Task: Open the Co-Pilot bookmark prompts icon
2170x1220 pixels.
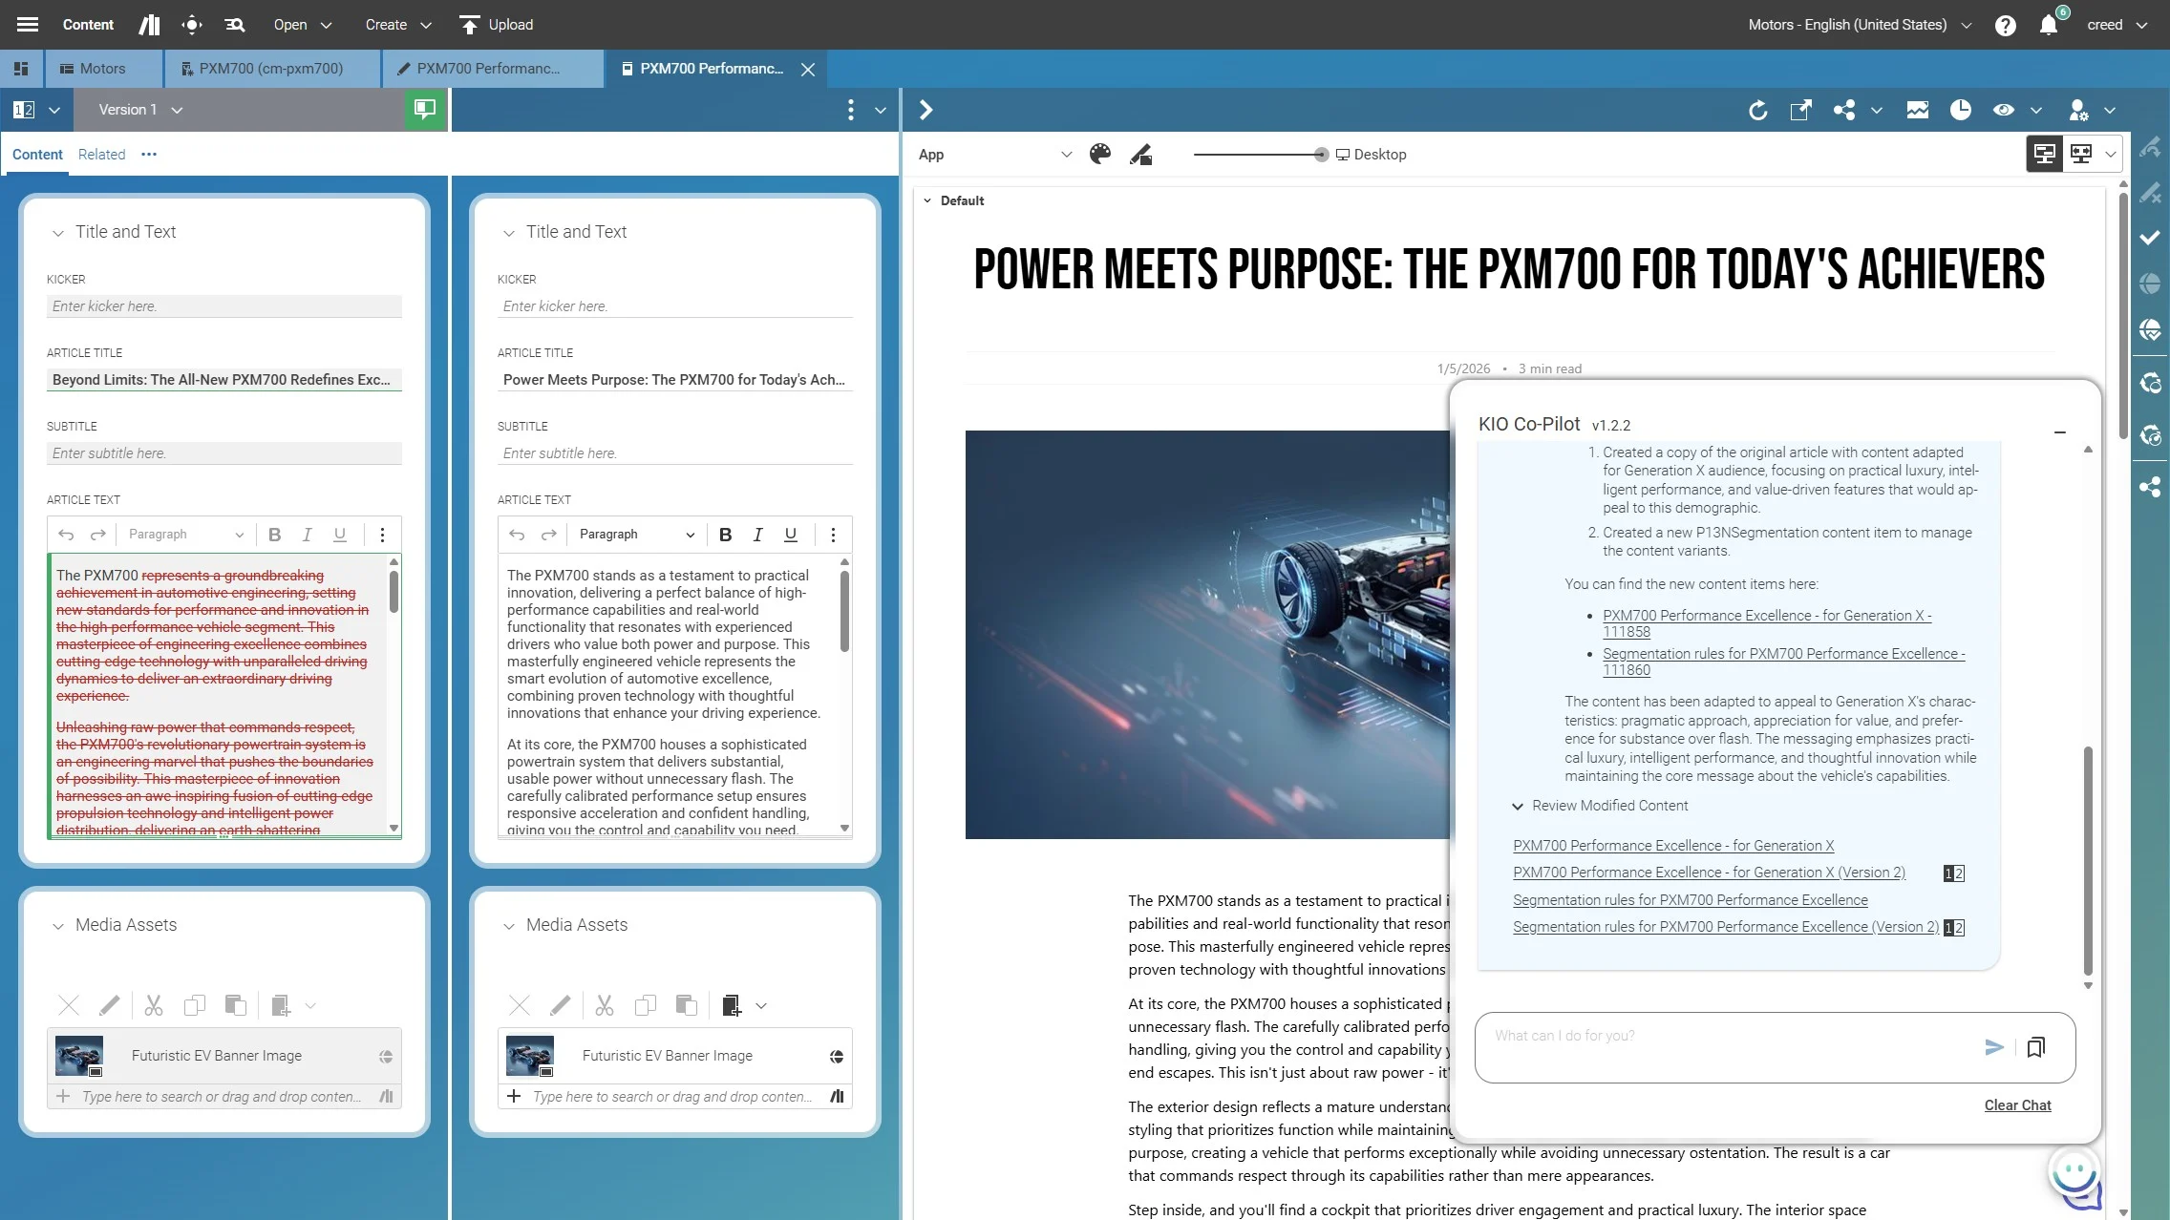Action: [2035, 1047]
